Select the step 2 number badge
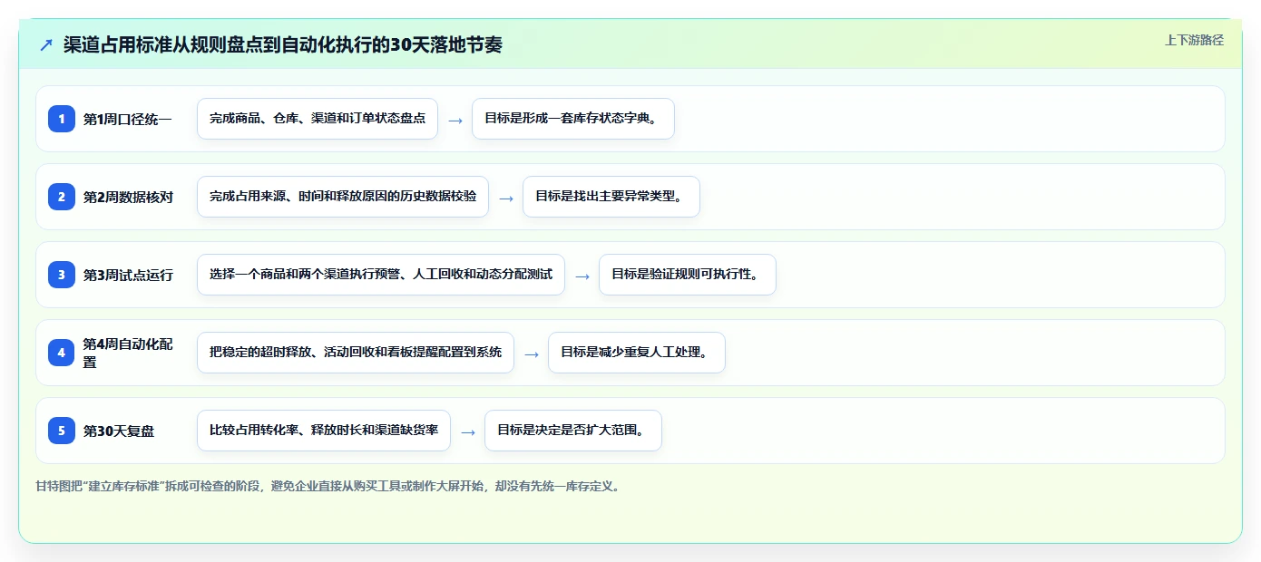This screenshot has height=562, width=1261. click(x=62, y=197)
